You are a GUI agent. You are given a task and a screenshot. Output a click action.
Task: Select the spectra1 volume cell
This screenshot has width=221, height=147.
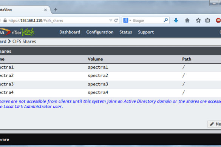(x=98, y=67)
